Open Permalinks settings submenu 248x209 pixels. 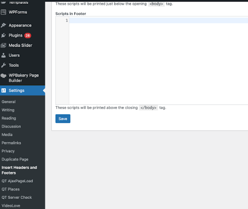(x=11, y=143)
